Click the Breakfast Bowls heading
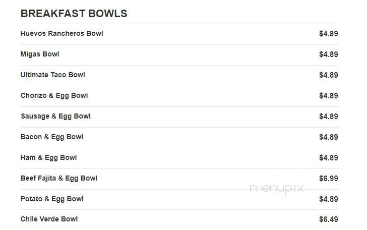Viewport: 367px width, 230px height. click(74, 14)
